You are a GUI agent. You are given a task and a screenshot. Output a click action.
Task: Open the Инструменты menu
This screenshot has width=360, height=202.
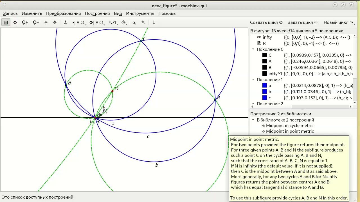coord(140,13)
